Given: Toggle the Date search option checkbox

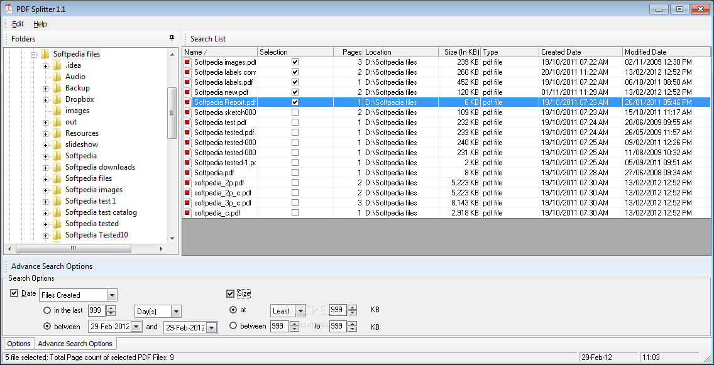Looking at the screenshot, I should tap(14, 293).
